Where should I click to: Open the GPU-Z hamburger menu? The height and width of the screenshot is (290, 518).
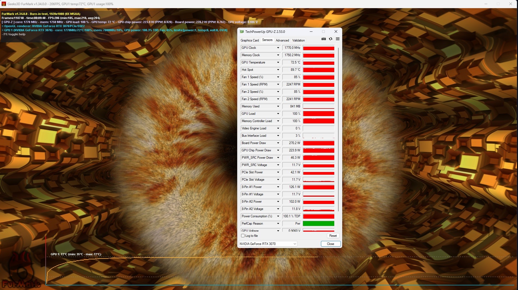(338, 39)
